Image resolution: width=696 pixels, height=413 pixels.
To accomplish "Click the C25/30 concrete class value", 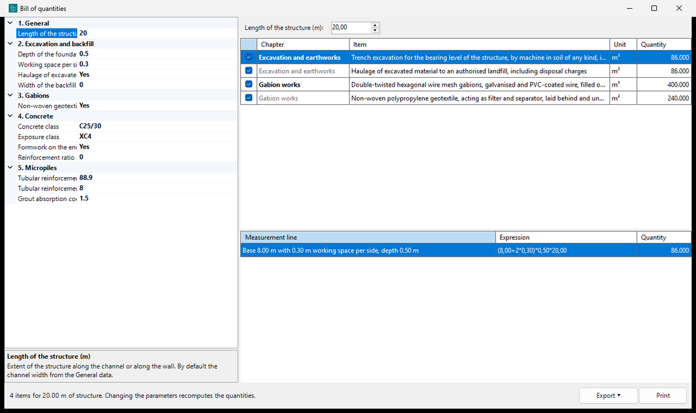I will 90,126.
